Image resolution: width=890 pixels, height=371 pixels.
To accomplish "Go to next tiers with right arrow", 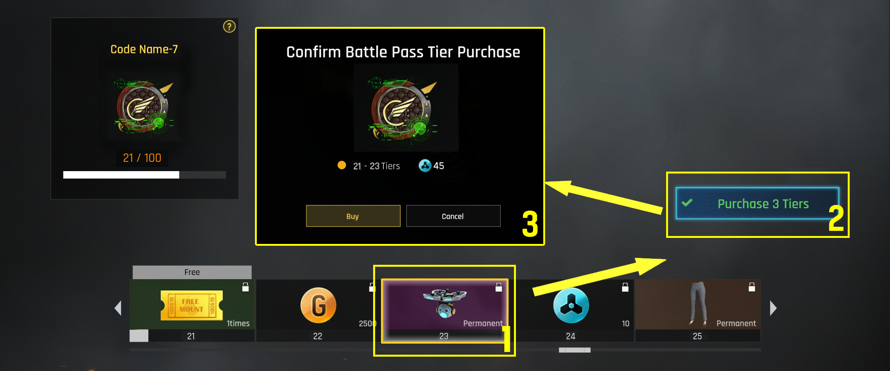I will (x=773, y=308).
